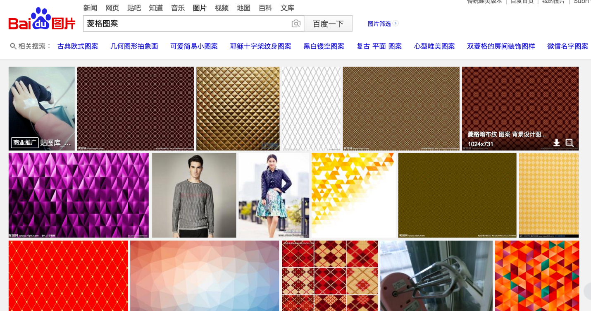Open the woman in floral skirt thumbnail
Viewport: 591px width, 311px height.
[274, 195]
